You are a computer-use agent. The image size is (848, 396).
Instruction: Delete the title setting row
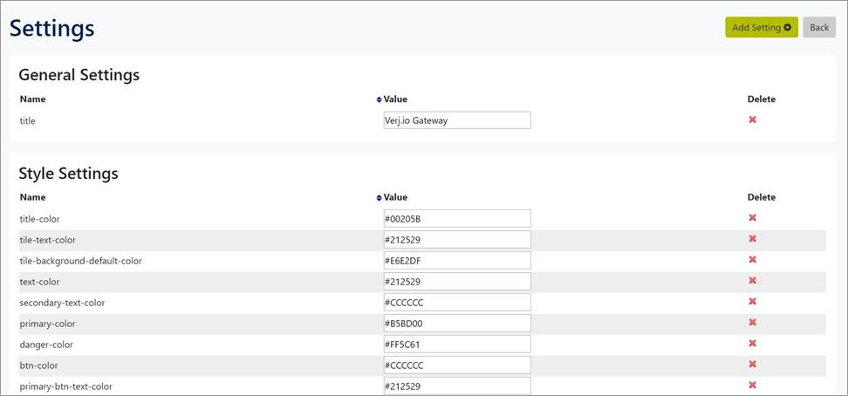coord(752,119)
